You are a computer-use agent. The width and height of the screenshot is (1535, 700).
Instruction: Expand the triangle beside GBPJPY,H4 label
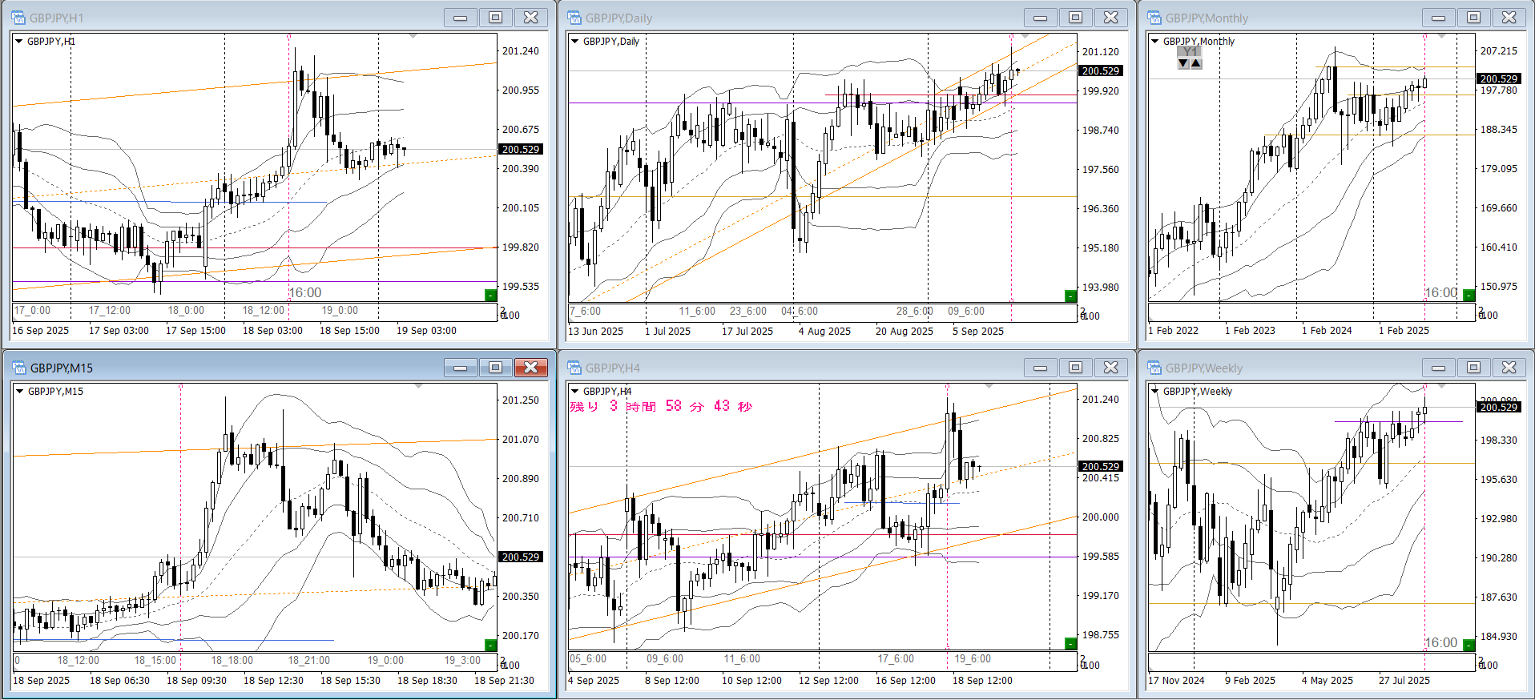pos(574,392)
